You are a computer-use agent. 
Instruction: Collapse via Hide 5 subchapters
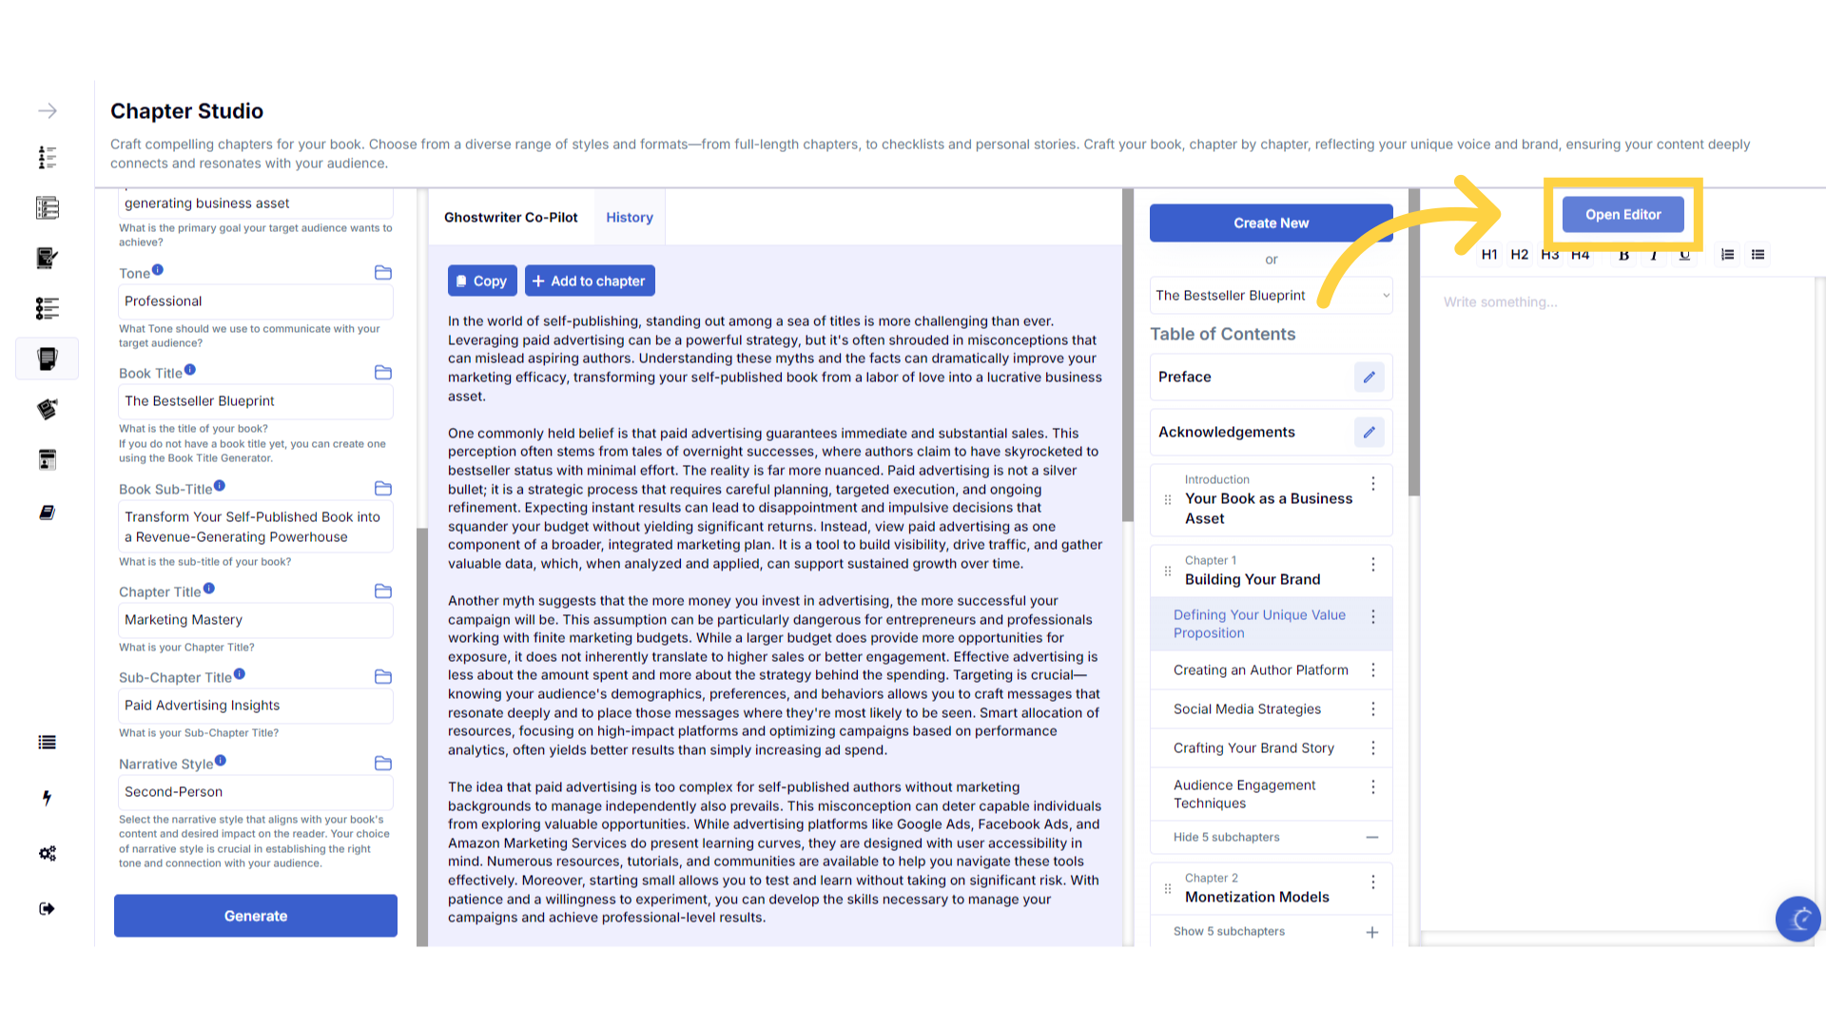point(1271,838)
